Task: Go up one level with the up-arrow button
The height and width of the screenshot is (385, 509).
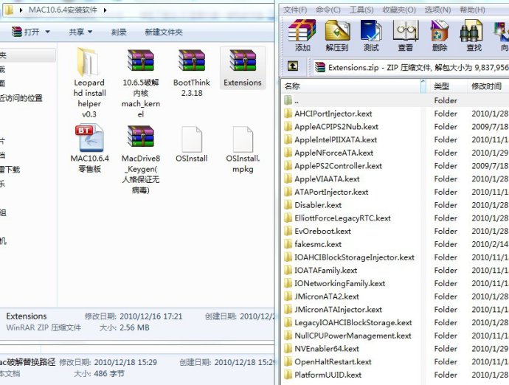Action: (x=293, y=66)
